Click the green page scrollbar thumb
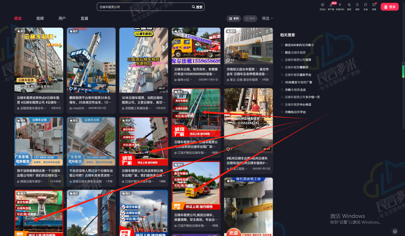Viewport: 405px width, 236px height. coord(403,70)
